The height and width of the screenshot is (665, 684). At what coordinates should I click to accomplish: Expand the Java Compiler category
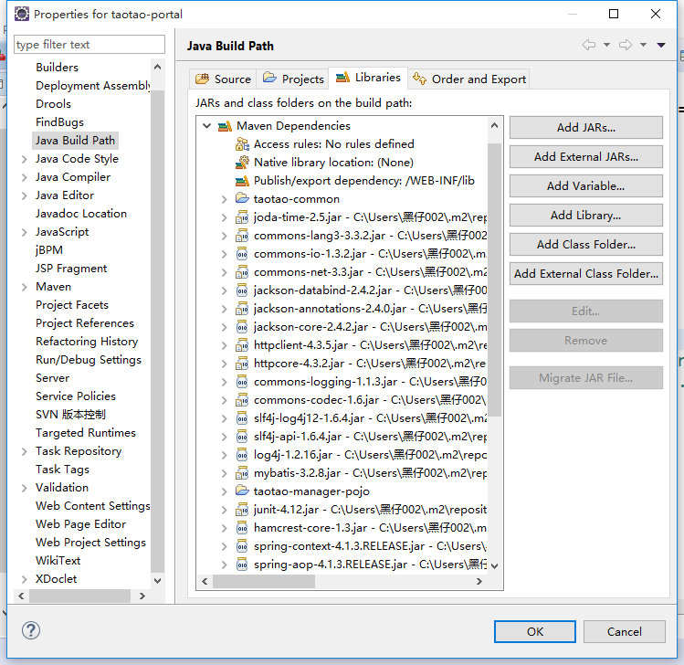point(25,177)
